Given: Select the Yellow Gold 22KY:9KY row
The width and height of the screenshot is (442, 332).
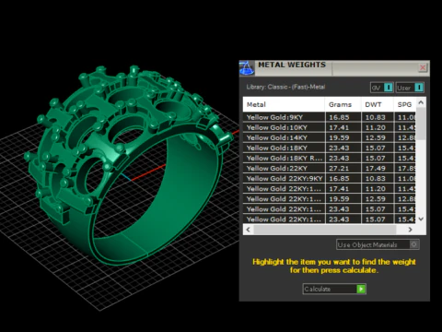Looking at the screenshot, I should [330, 178].
